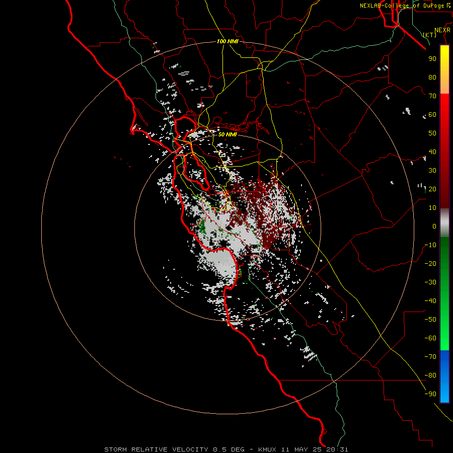Click the [KT] units label
This screenshot has height=453, width=453.
click(x=429, y=35)
